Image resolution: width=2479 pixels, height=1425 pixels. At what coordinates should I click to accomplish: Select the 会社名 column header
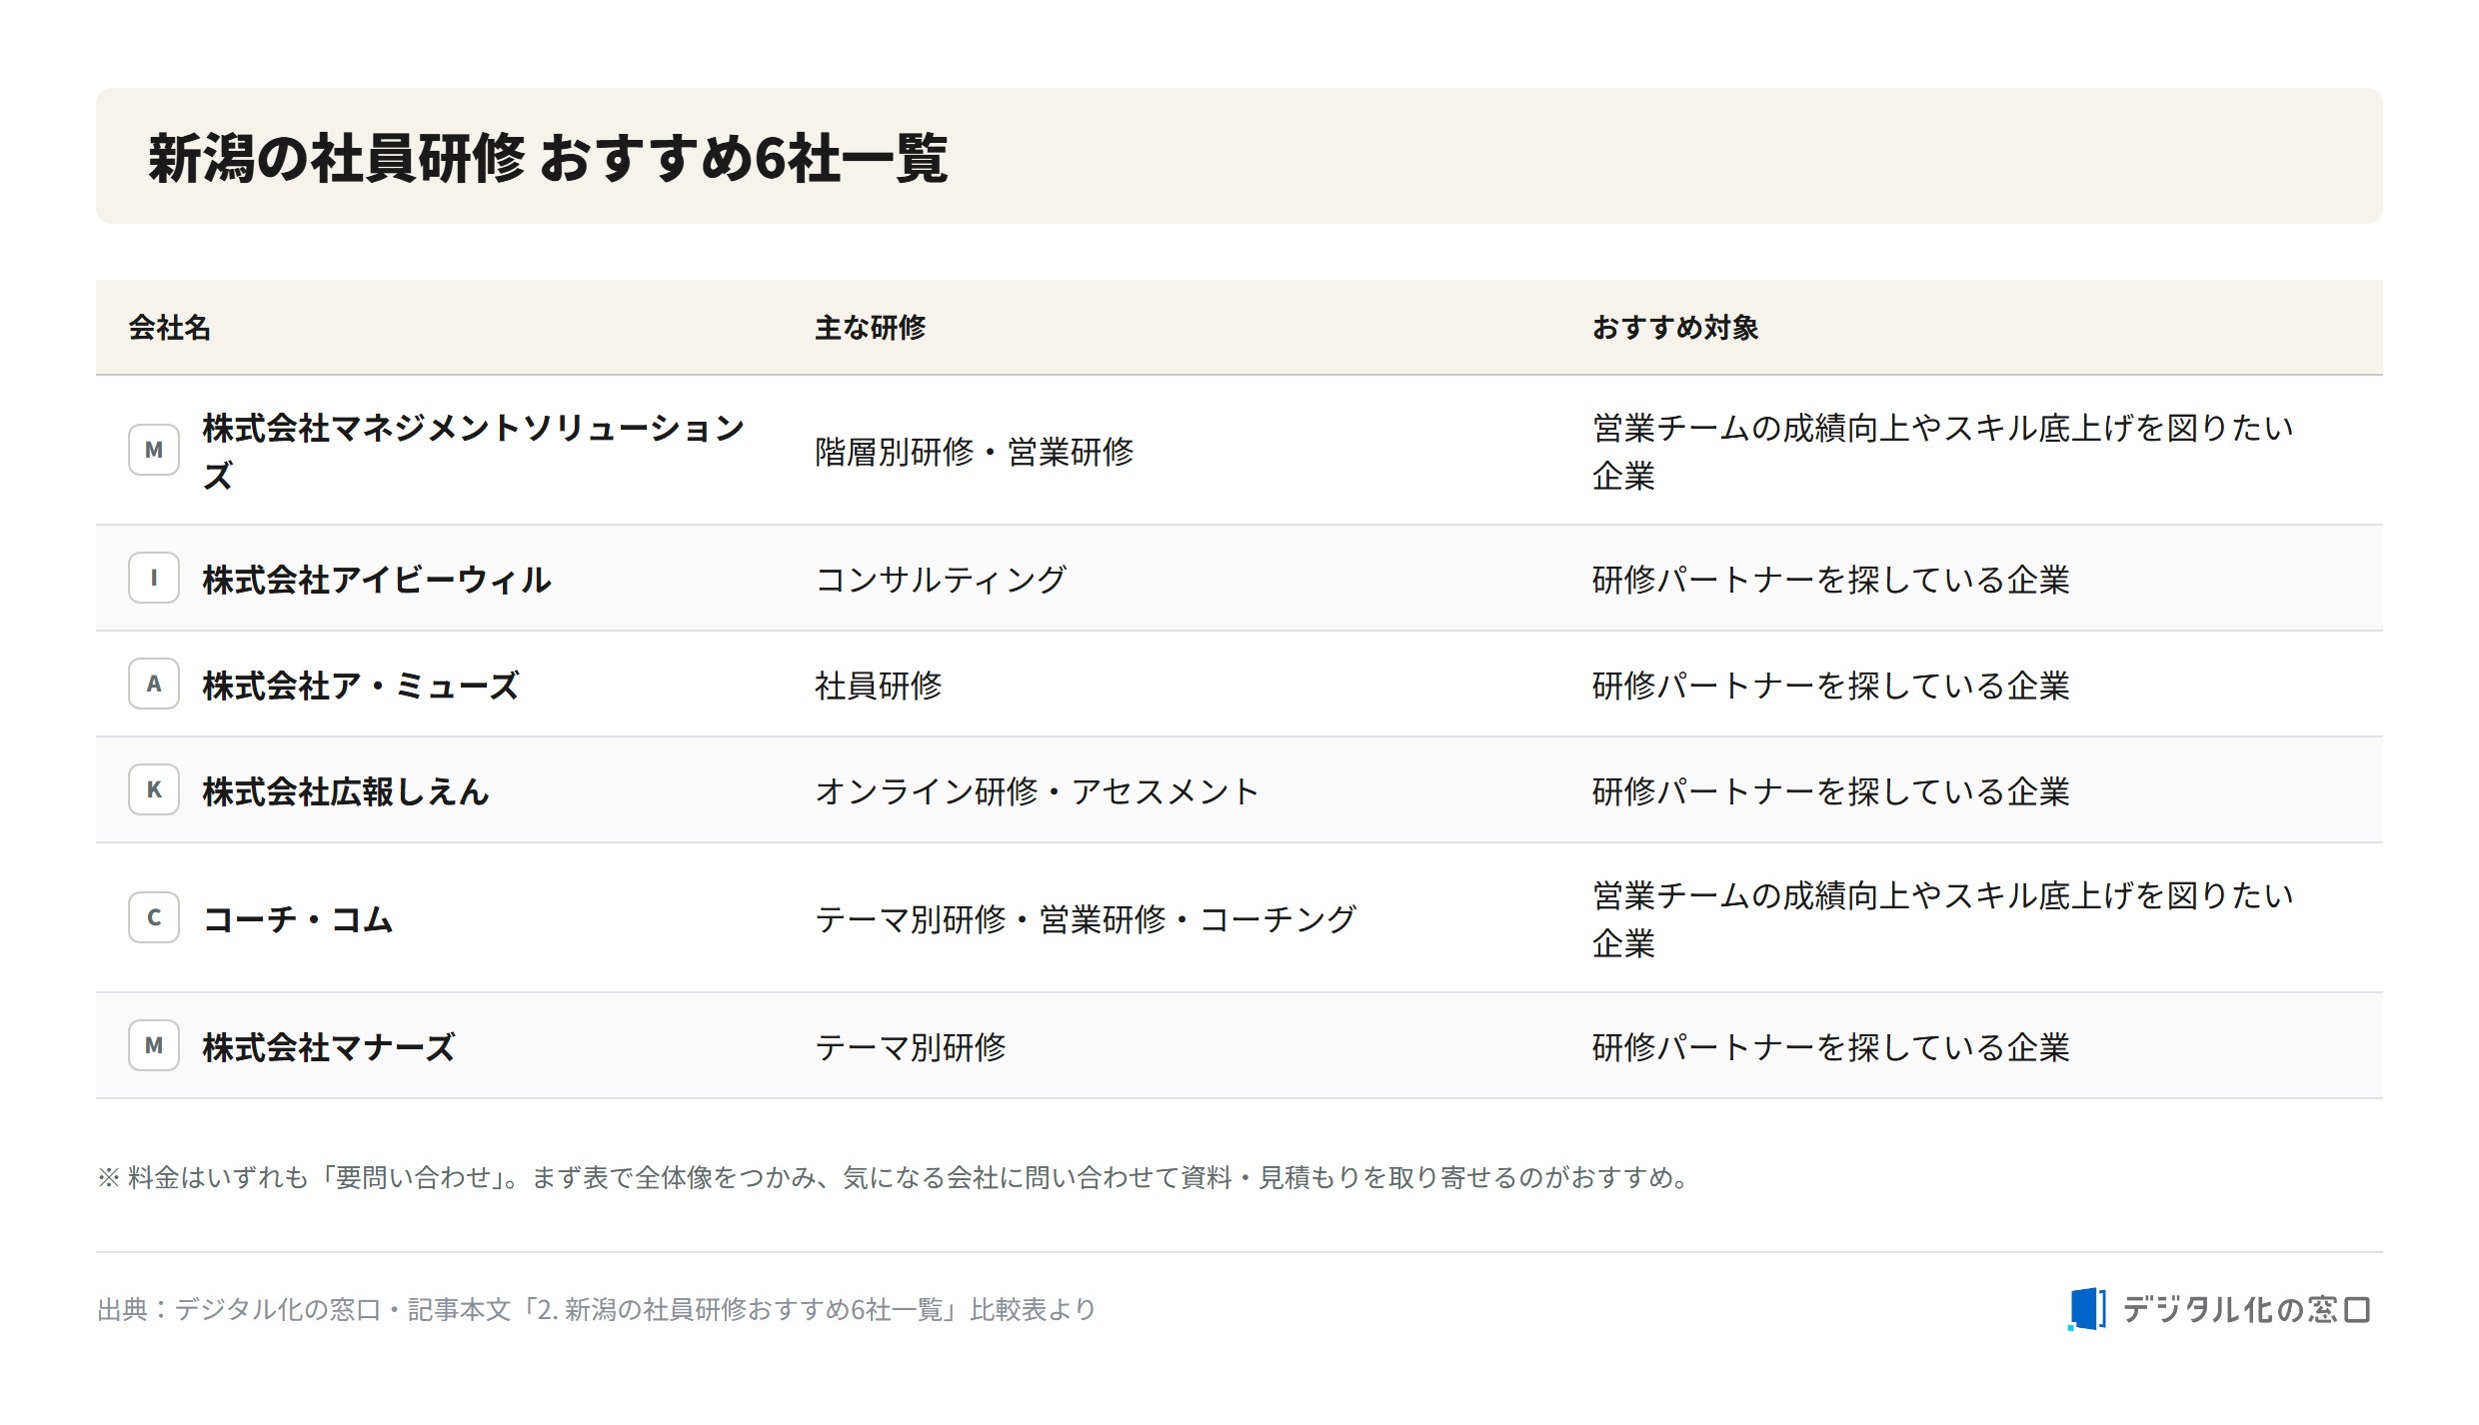pos(170,328)
